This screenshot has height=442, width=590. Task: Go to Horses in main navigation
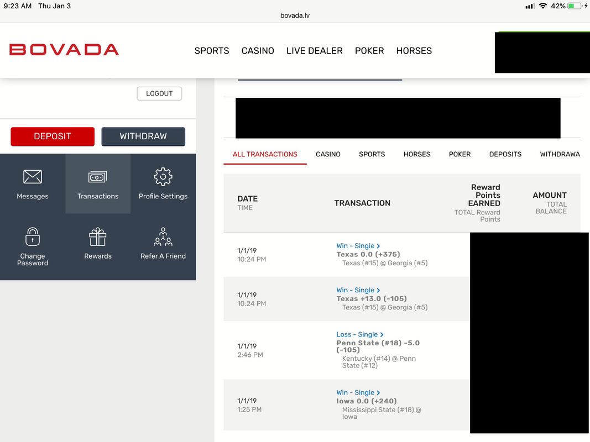414,51
